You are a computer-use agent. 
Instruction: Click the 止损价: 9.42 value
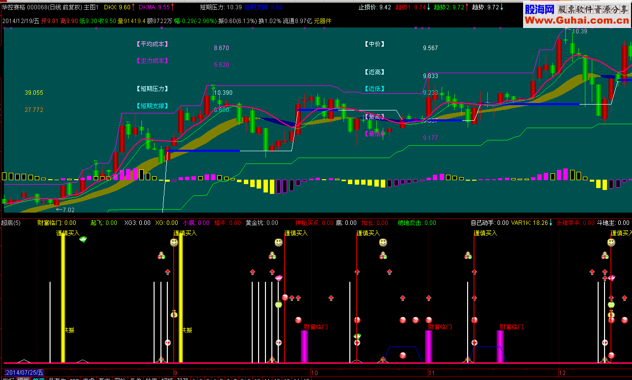click(x=375, y=7)
